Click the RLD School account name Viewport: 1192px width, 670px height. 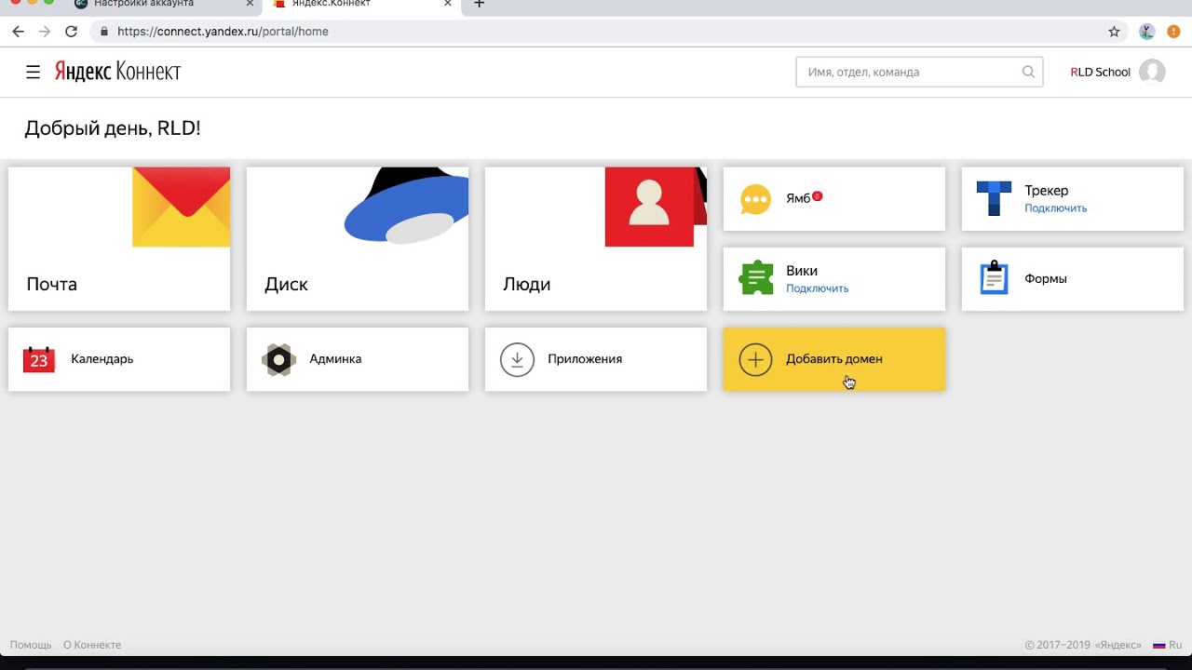click(1100, 72)
